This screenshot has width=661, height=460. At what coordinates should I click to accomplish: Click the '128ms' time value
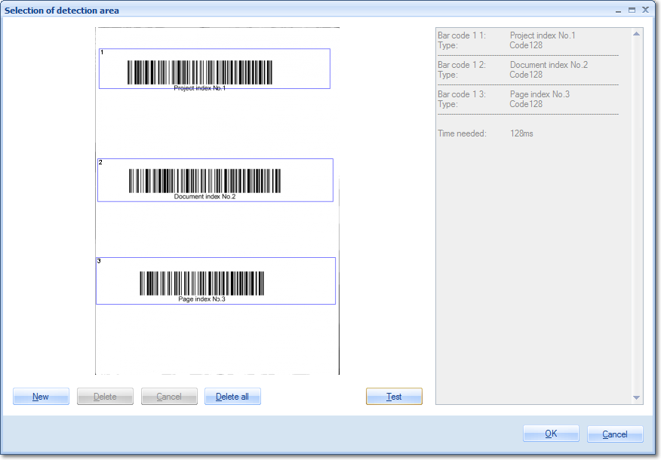coord(521,133)
